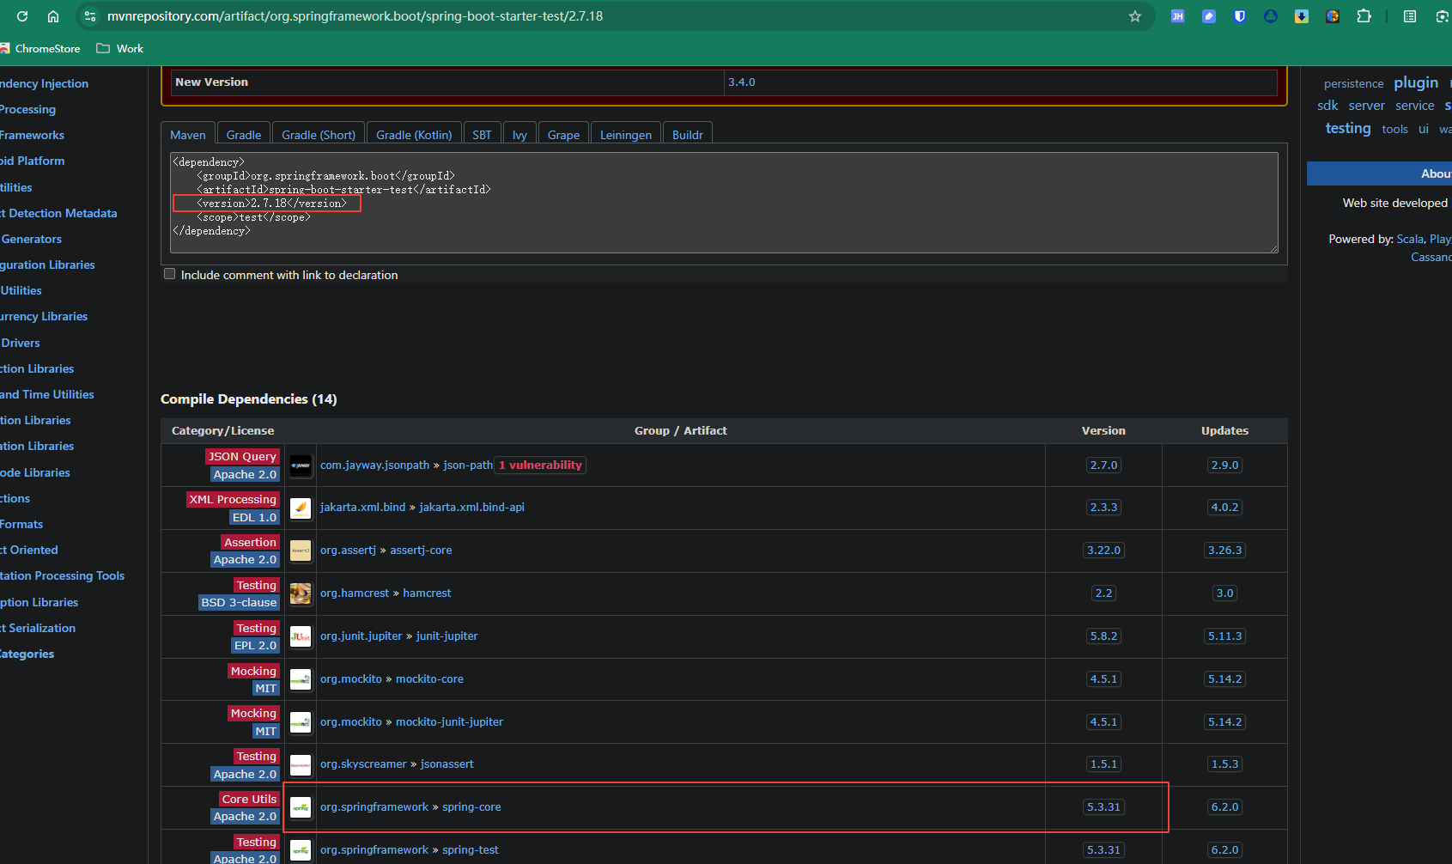Image resolution: width=1452 pixels, height=864 pixels.
Task: Open the Work bookmarks folder
Action: tap(120, 49)
